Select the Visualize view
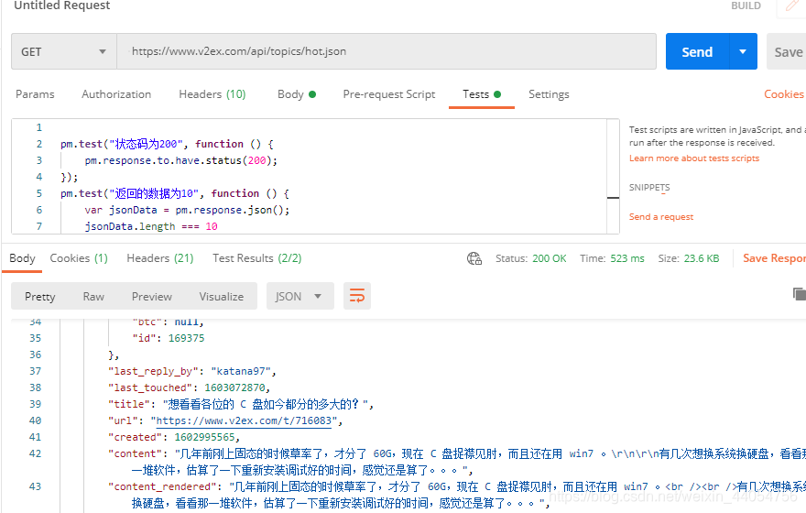This screenshot has width=806, height=513. point(222,297)
